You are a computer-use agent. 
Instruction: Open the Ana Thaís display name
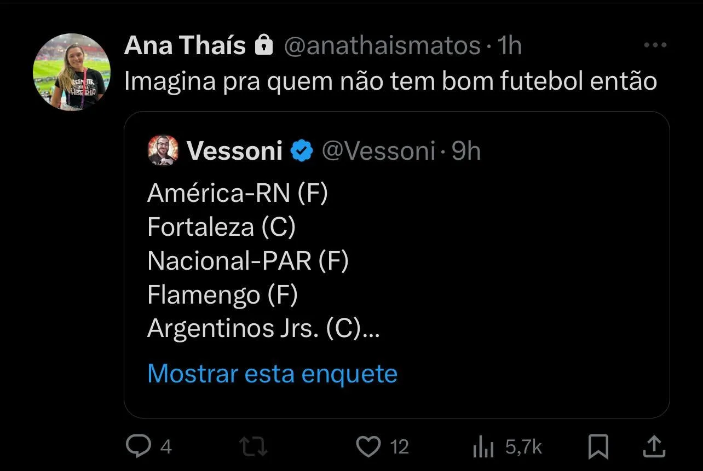[185, 45]
